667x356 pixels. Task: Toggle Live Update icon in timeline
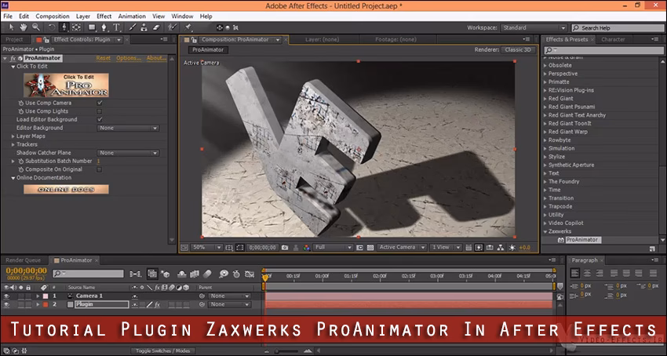point(152,274)
